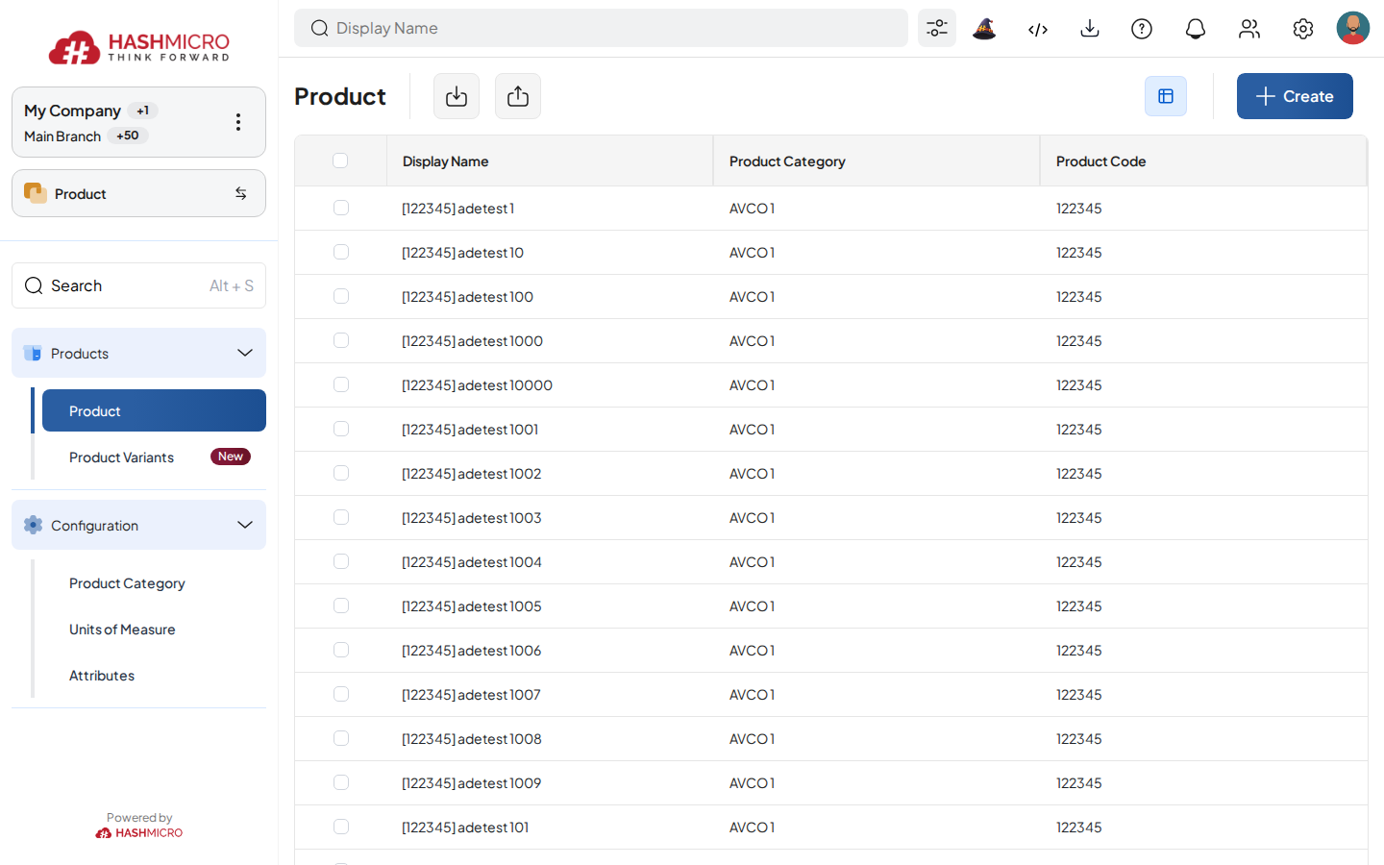Click the Products folder icon in sidebar
The image size is (1384, 865).
(x=33, y=353)
